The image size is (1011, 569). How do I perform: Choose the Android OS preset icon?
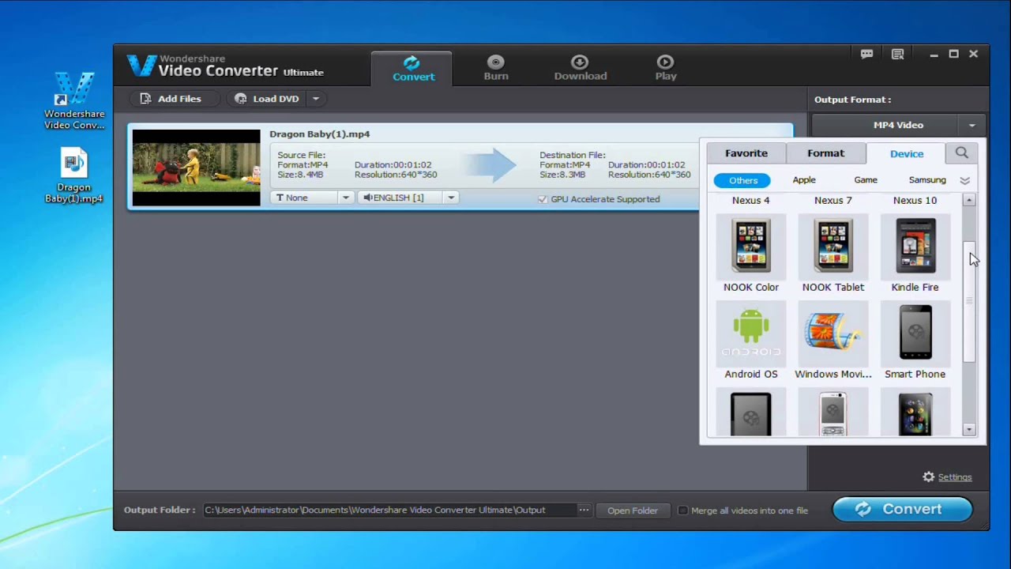click(751, 333)
